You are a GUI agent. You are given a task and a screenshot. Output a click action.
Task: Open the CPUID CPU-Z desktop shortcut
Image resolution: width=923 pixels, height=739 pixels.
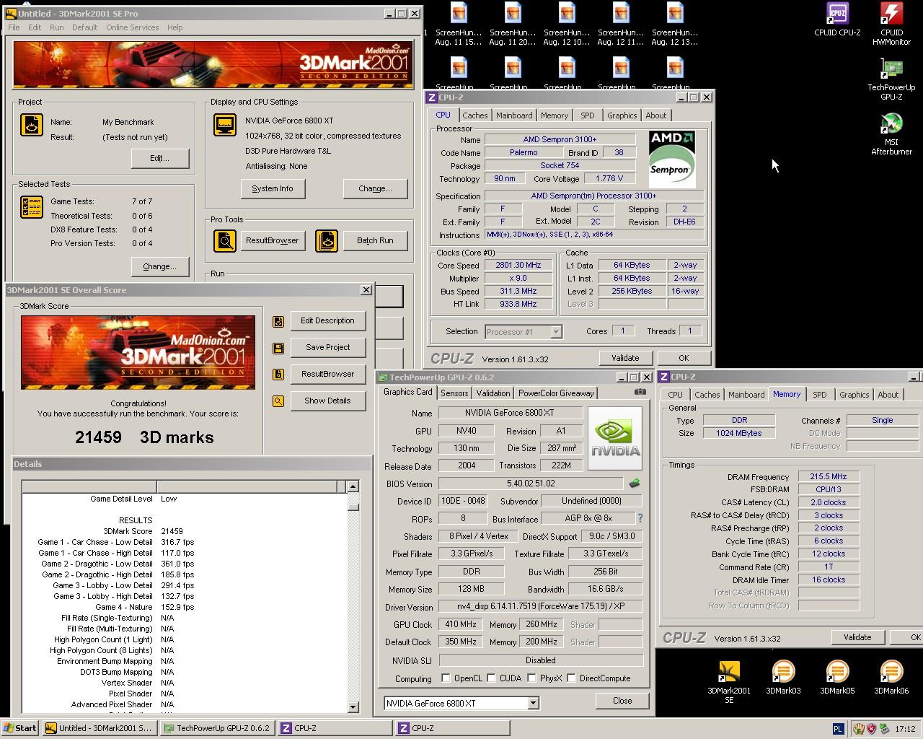pos(837,19)
